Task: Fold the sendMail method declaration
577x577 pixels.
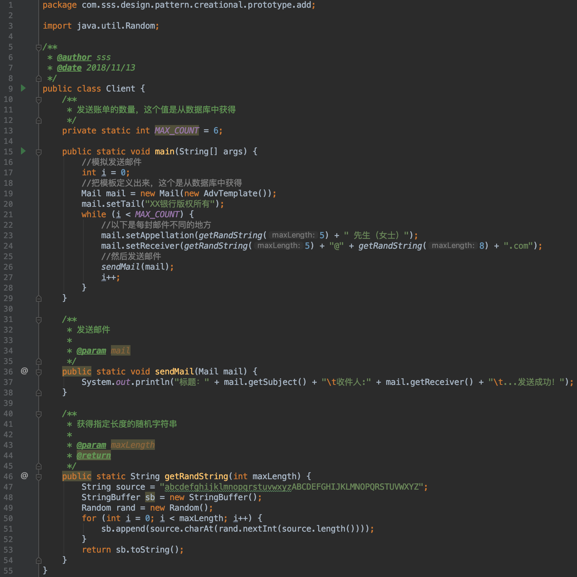Action: coord(39,372)
